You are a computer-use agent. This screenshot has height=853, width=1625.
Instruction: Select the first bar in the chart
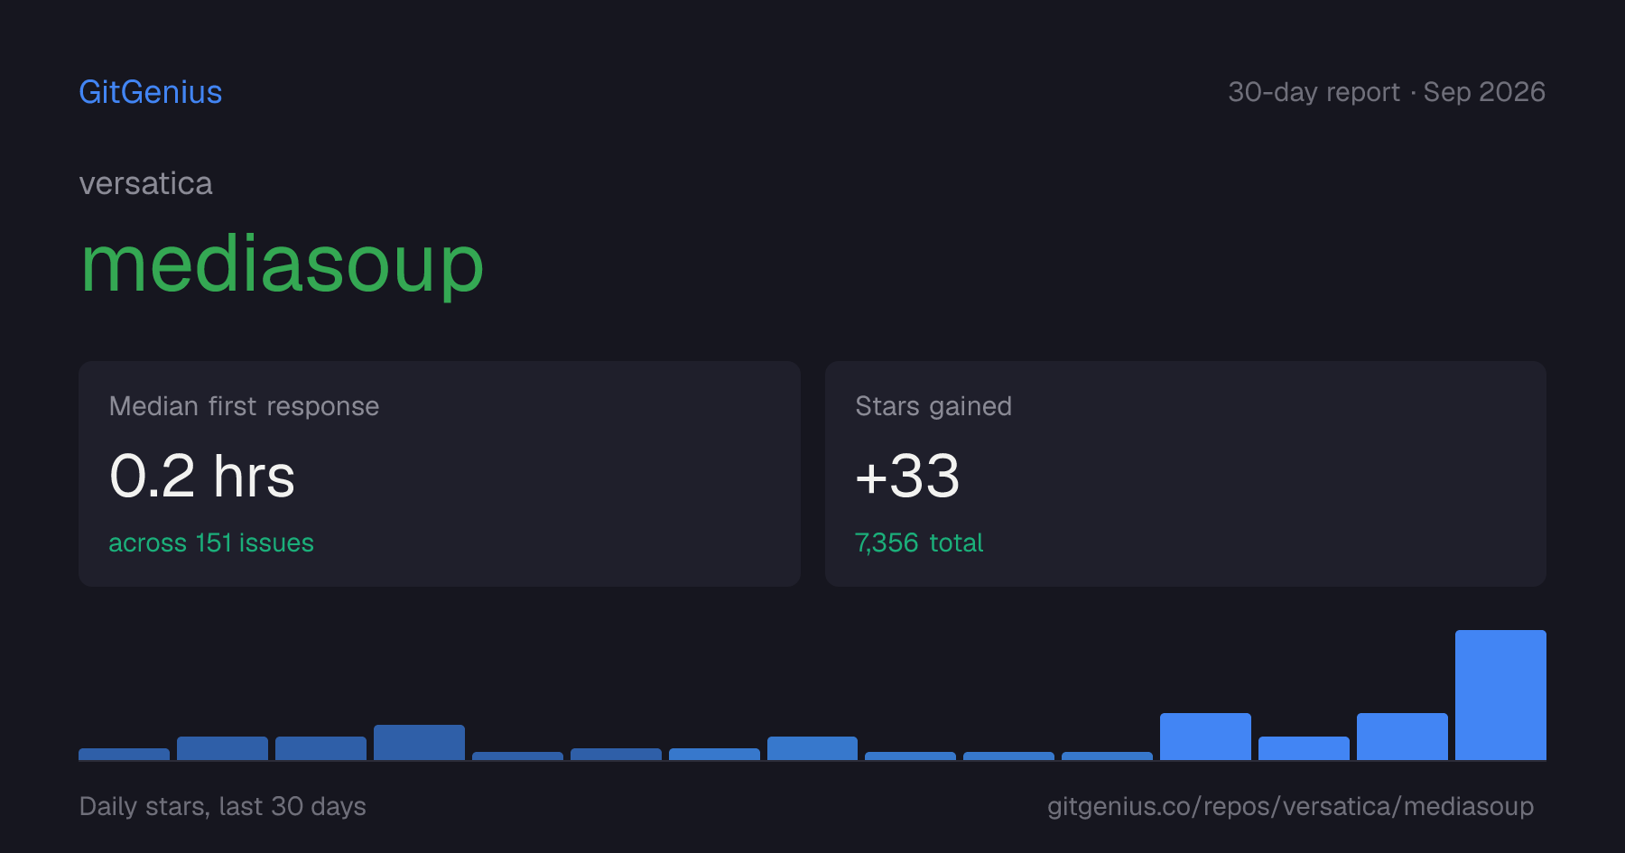[x=124, y=754]
